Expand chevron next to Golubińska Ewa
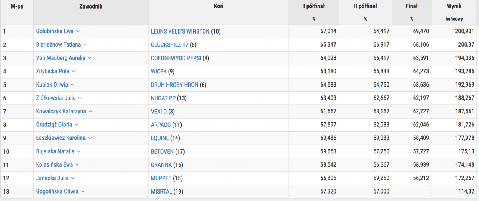Viewport: 479px width, 201px height. (x=78, y=31)
